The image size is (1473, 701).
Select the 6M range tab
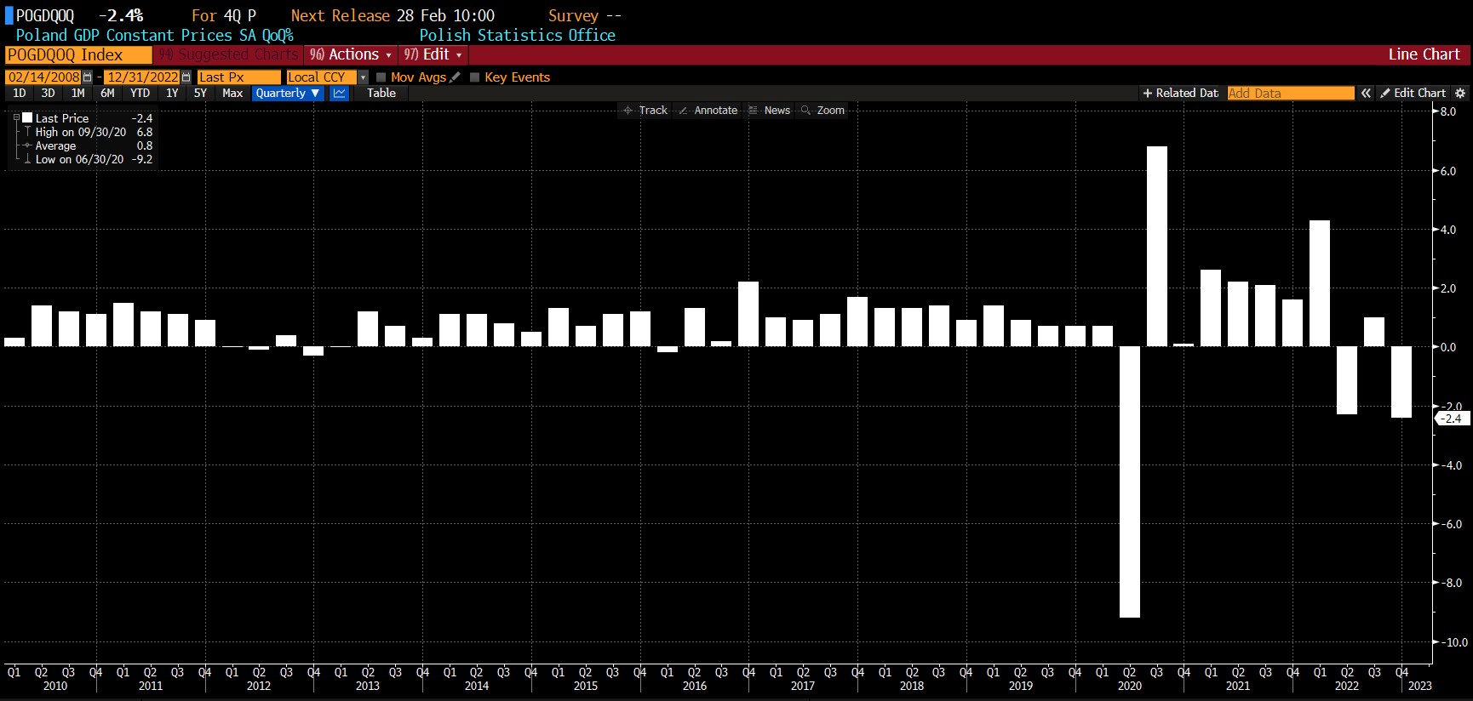107,94
